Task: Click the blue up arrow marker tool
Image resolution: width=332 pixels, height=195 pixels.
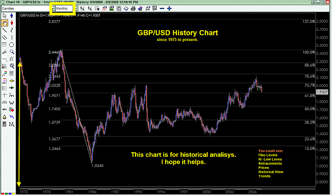Action: pyautogui.click(x=12, y=16)
